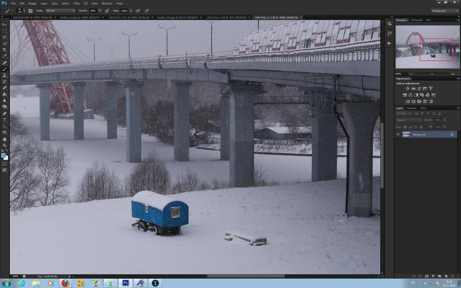
Task: Open the layer blend mode dropdown
Action: (x=409, y=120)
